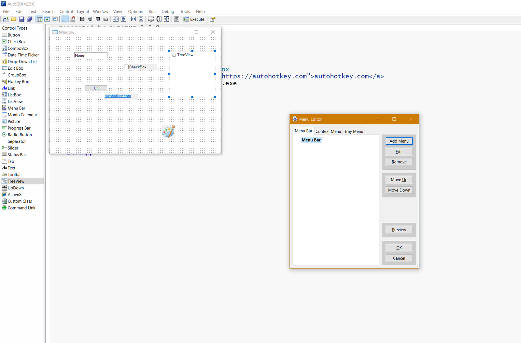The image size is (521, 343).
Task: Tick the CheckBox in the design window
Action: point(126,67)
